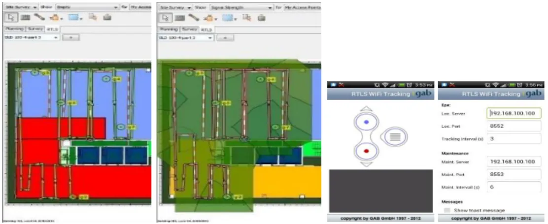The height and width of the screenshot is (224, 548).
Task: Switch to Planning tab in Signal Strength window
Action: tap(169, 29)
